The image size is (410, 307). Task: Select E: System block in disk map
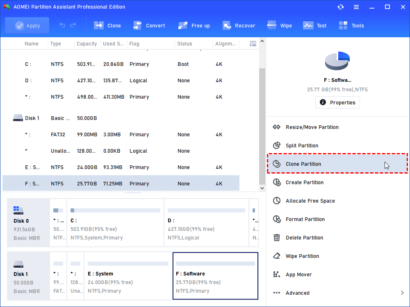pyautogui.click(x=128, y=276)
